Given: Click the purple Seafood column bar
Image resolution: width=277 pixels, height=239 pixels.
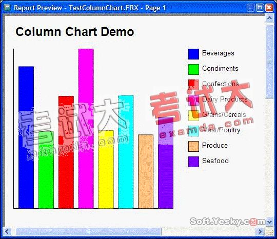Looking at the screenshot, I should pos(166,163).
